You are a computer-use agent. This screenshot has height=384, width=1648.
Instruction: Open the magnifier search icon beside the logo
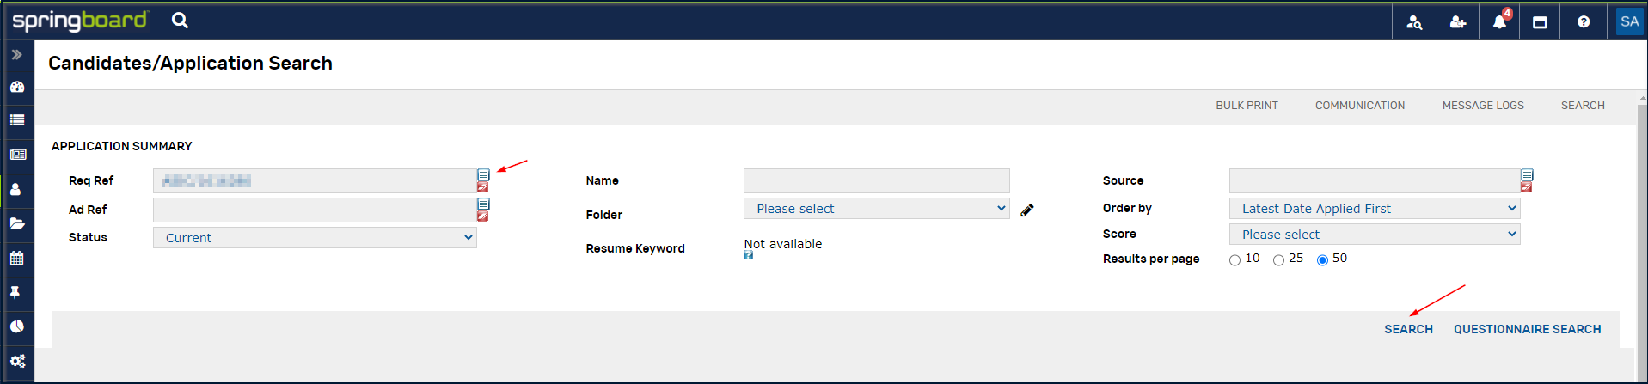[x=180, y=20]
